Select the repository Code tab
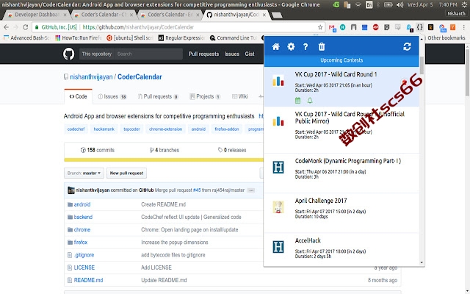 click(78, 96)
